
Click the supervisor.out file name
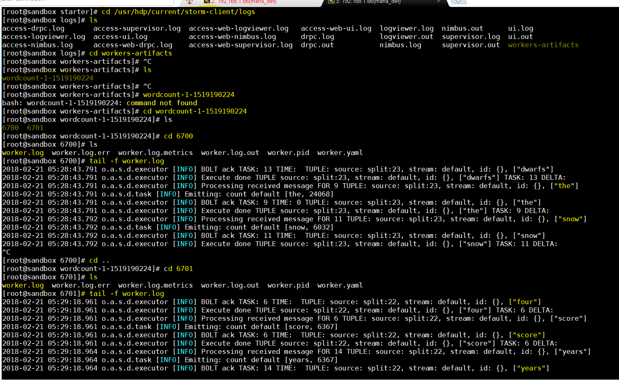(x=471, y=45)
